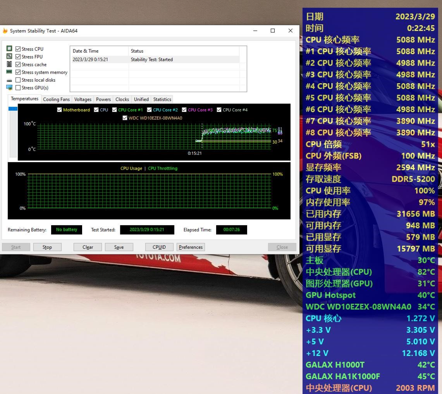Click the Test Started time field
This screenshot has width=442, height=394.
(x=147, y=230)
